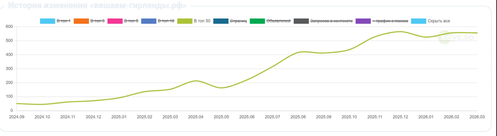Click the line's peak at 2025.12
497x136 pixels.
[400, 32]
